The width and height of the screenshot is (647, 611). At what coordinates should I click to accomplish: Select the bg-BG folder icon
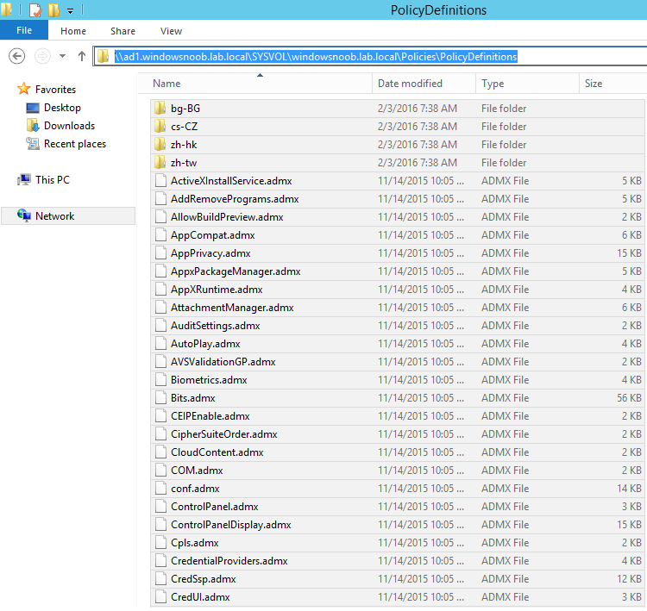(x=160, y=108)
